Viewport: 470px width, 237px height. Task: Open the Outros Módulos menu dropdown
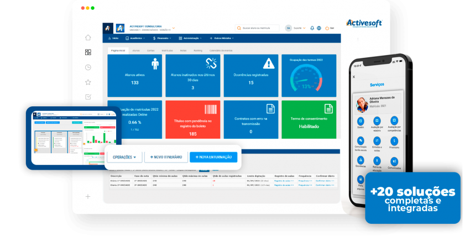coord(222,38)
